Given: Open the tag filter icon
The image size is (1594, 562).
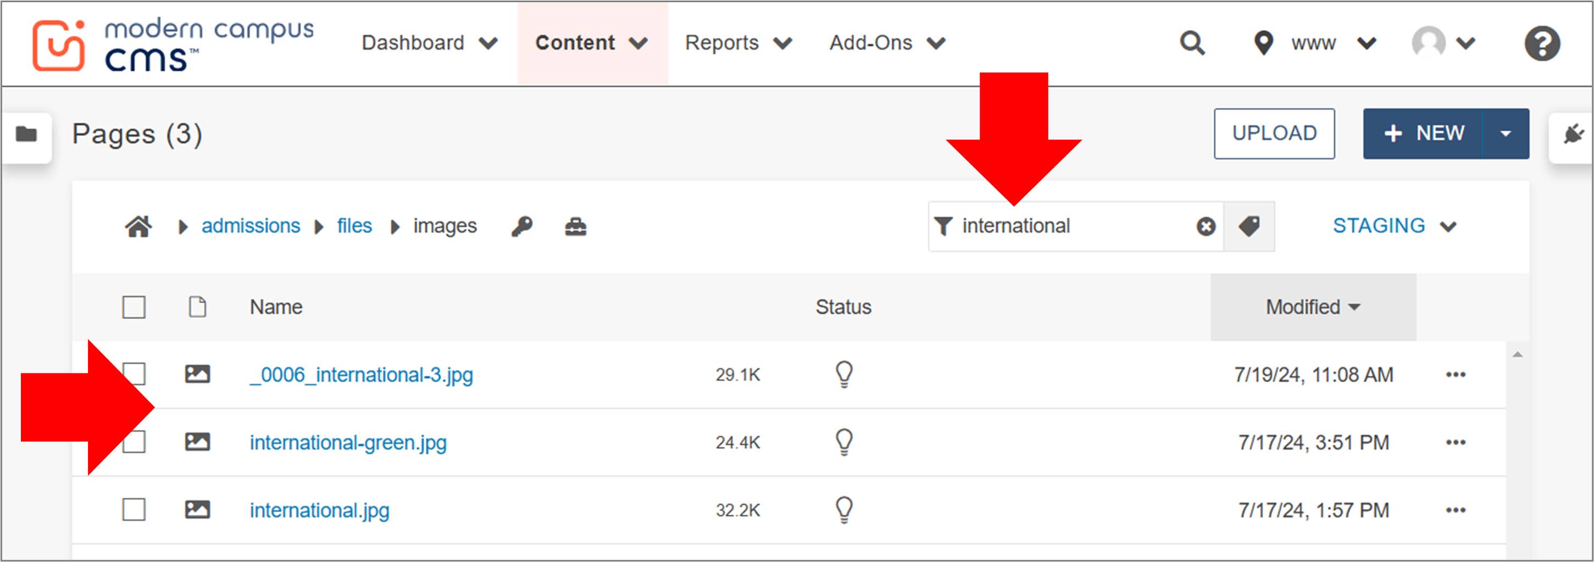Looking at the screenshot, I should click(1249, 226).
